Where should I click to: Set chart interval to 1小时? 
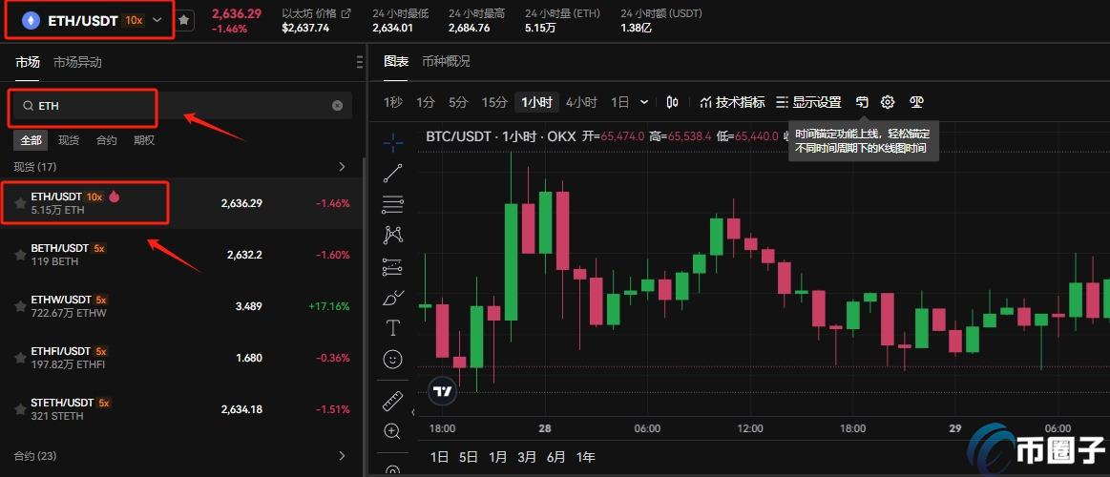(536, 102)
